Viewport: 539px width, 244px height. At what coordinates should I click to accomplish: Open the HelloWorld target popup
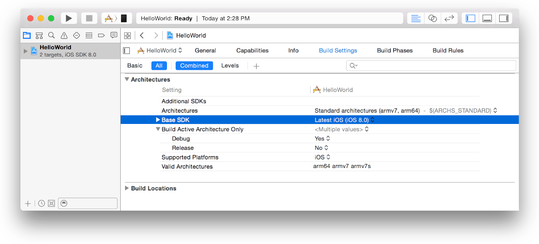pyautogui.click(x=160, y=51)
